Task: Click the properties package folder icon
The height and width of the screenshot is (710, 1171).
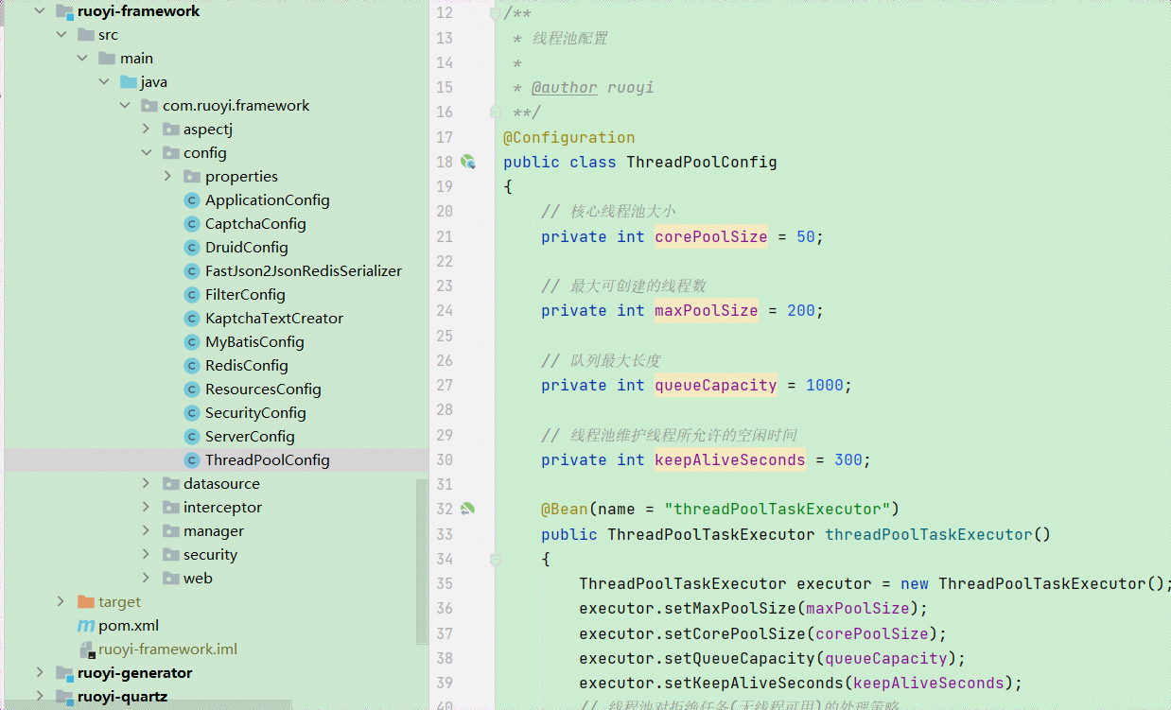Action: (192, 177)
